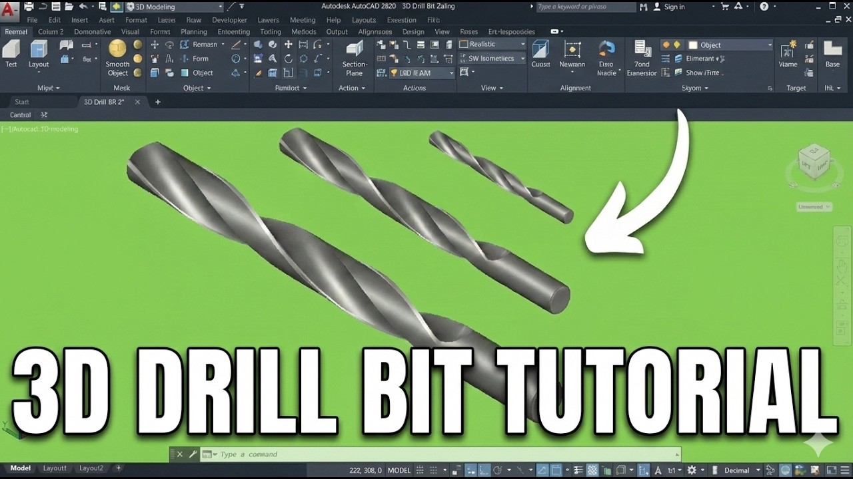Click the move cross-arrows icon in Object panel
The image size is (853, 479).
pos(155,45)
